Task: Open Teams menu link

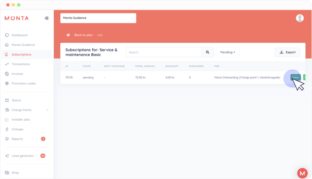Action: pyautogui.click(x=16, y=100)
